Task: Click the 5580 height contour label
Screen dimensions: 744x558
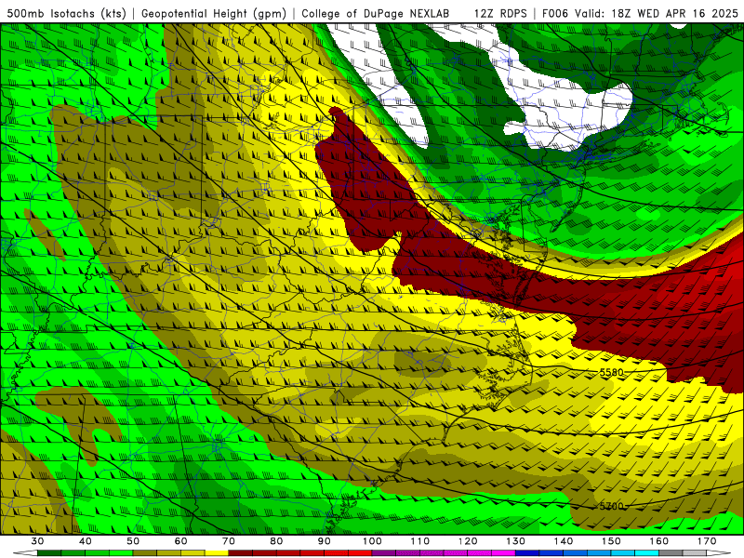Action: (x=611, y=373)
